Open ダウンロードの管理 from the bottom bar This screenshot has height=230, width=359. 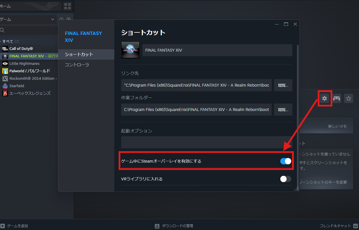(174, 226)
